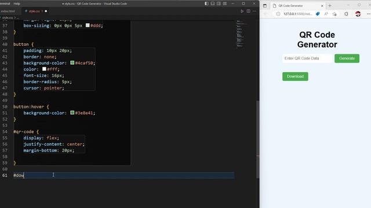Screen dimensions: 371x208
Task: Click the editor vertical scrollbar
Action: [x=258, y=139]
